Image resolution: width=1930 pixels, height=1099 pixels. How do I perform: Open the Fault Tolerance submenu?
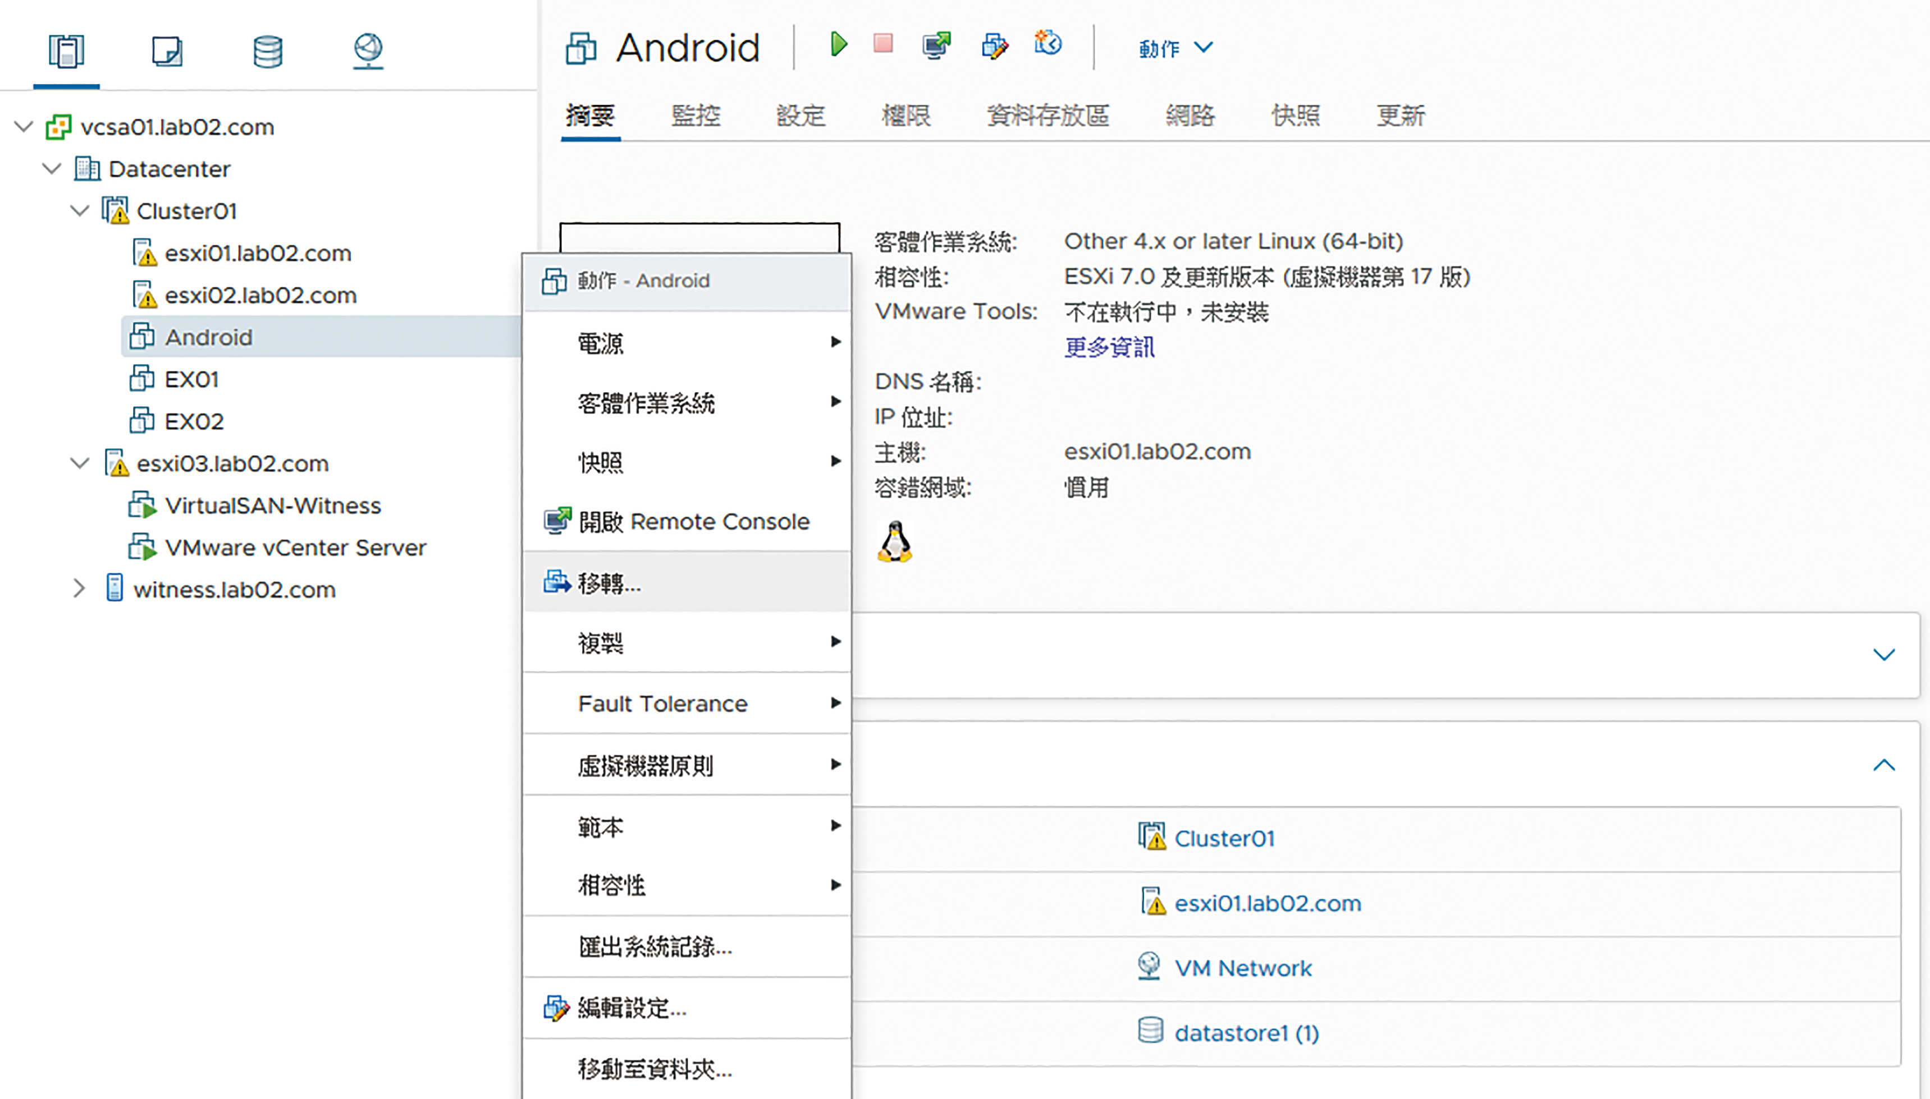pos(687,703)
